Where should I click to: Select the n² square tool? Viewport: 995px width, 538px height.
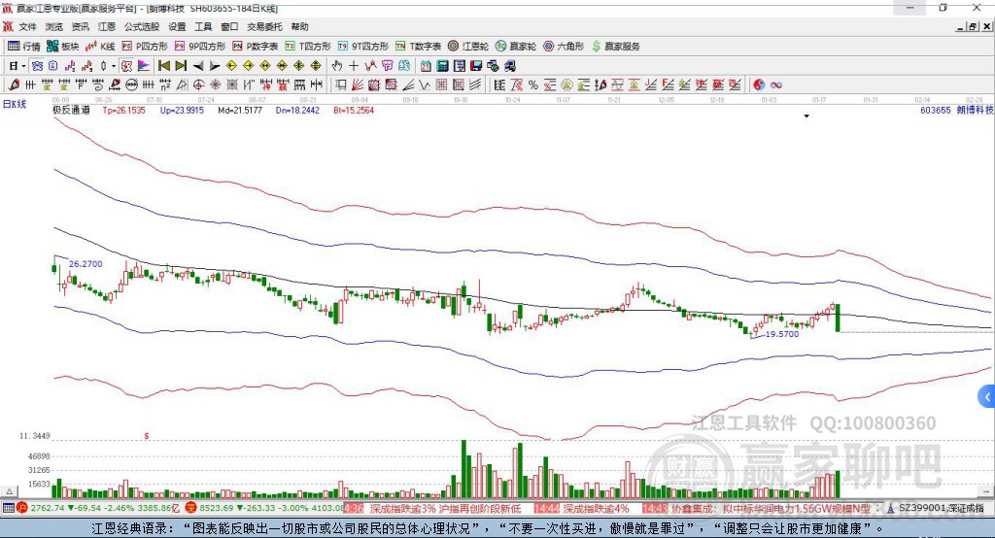(x=165, y=85)
